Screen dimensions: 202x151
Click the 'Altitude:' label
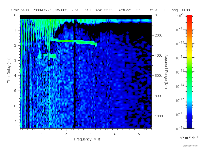tap(124, 10)
